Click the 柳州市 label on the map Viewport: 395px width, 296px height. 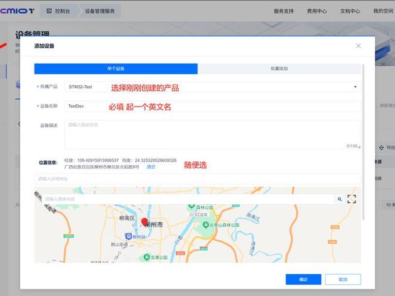coord(154,224)
